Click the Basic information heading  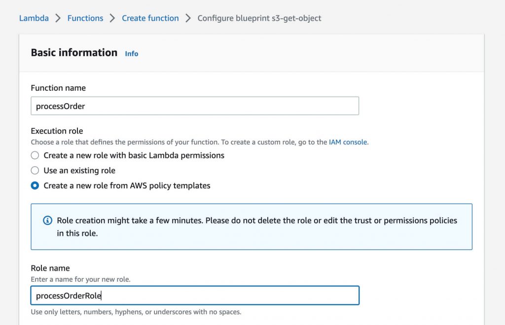tap(74, 52)
